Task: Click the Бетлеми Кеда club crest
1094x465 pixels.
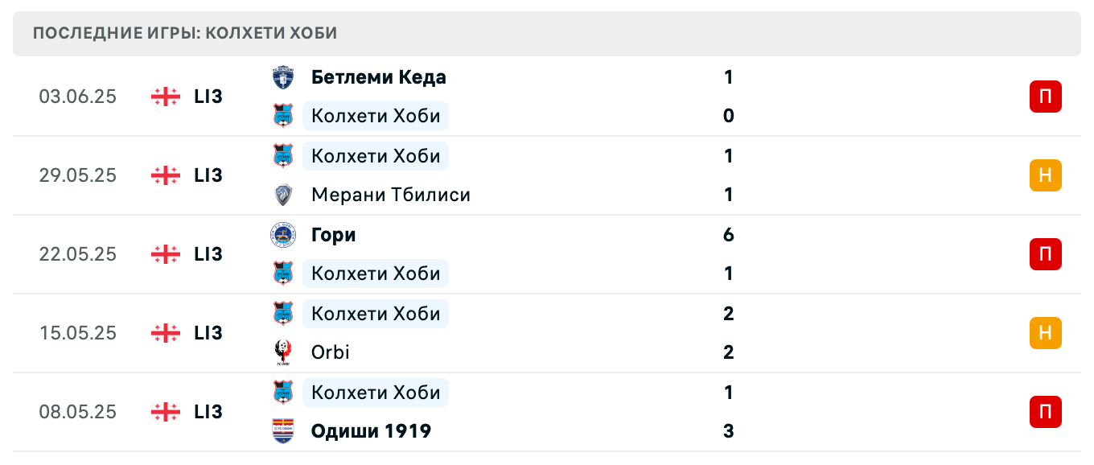Action: tap(283, 76)
